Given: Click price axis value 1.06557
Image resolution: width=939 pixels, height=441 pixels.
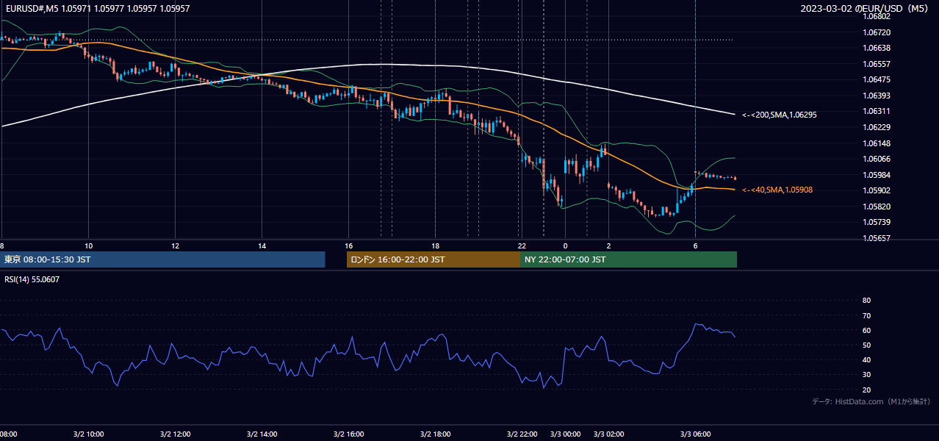Looking at the screenshot, I should pos(876,64).
